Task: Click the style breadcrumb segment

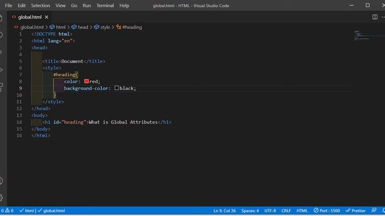Action: point(105,27)
